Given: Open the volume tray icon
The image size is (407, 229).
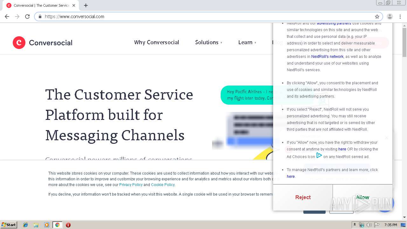Looking at the screenshot, I should 369,225.
